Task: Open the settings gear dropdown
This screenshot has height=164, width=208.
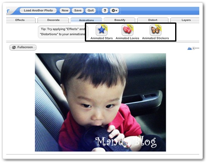Action: tap(114, 10)
